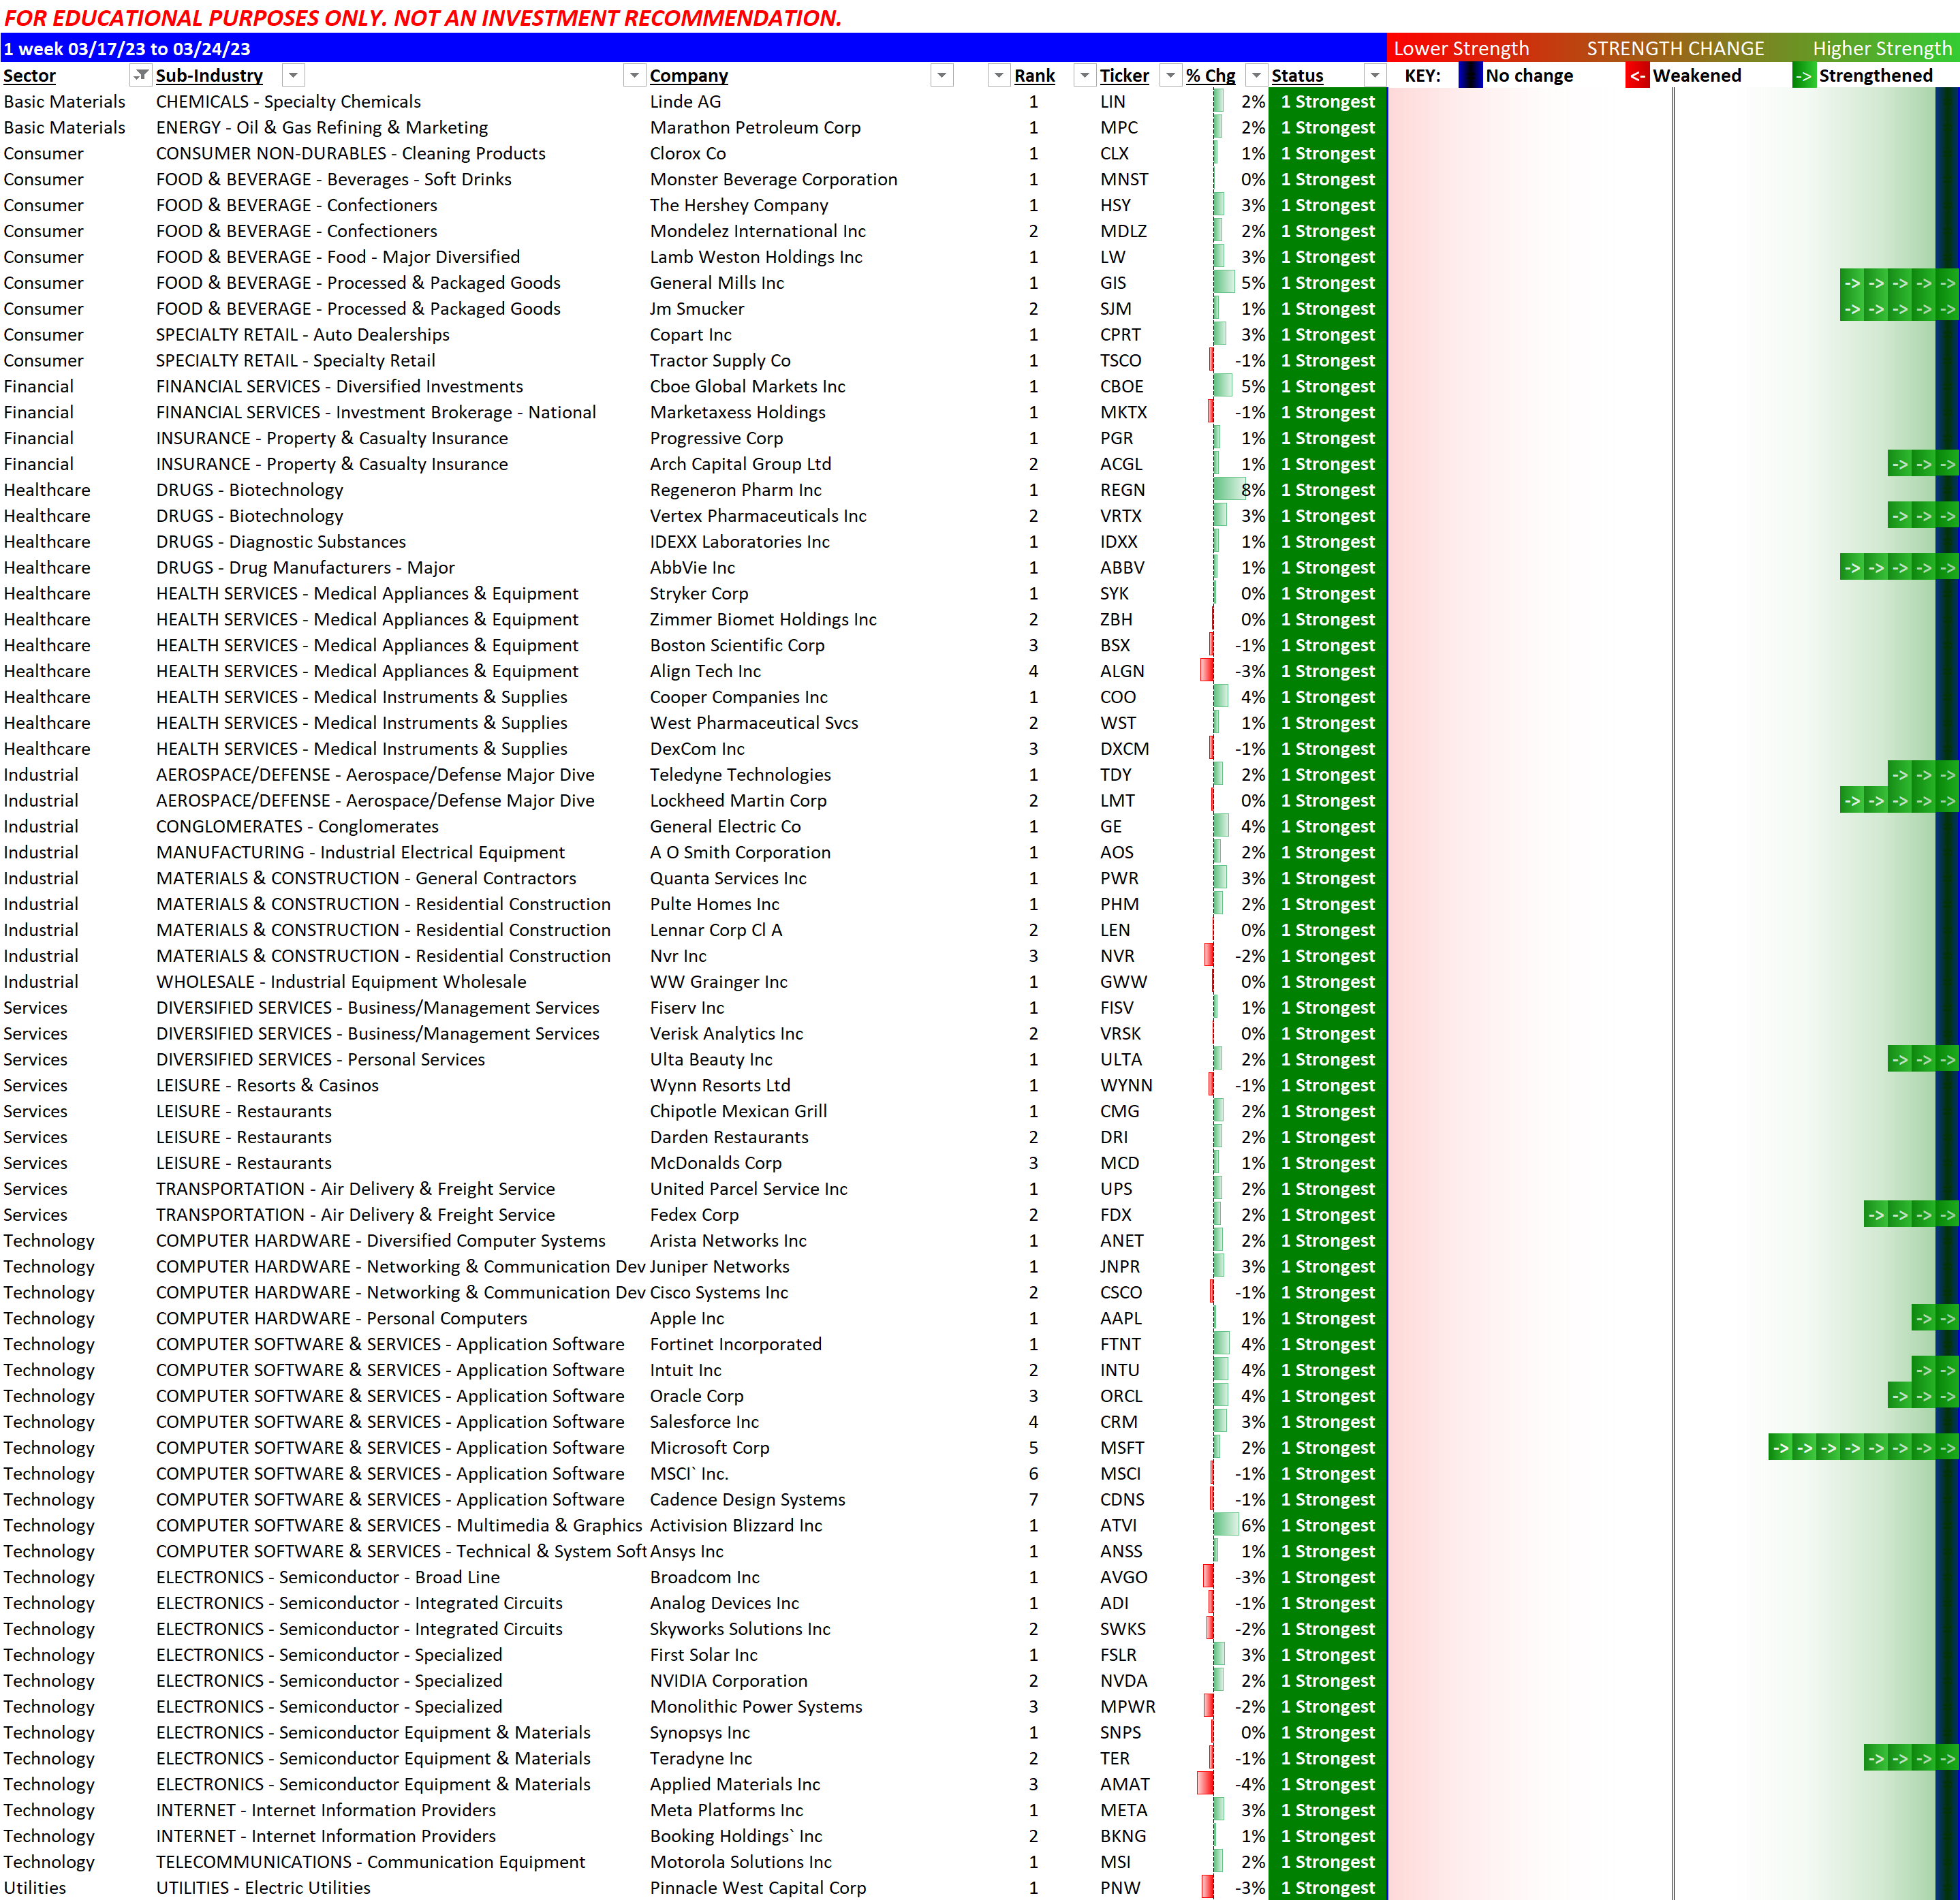Open the % Chg column filter dropdown
The height and width of the screenshot is (1900, 1960).
(x=1256, y=75)
